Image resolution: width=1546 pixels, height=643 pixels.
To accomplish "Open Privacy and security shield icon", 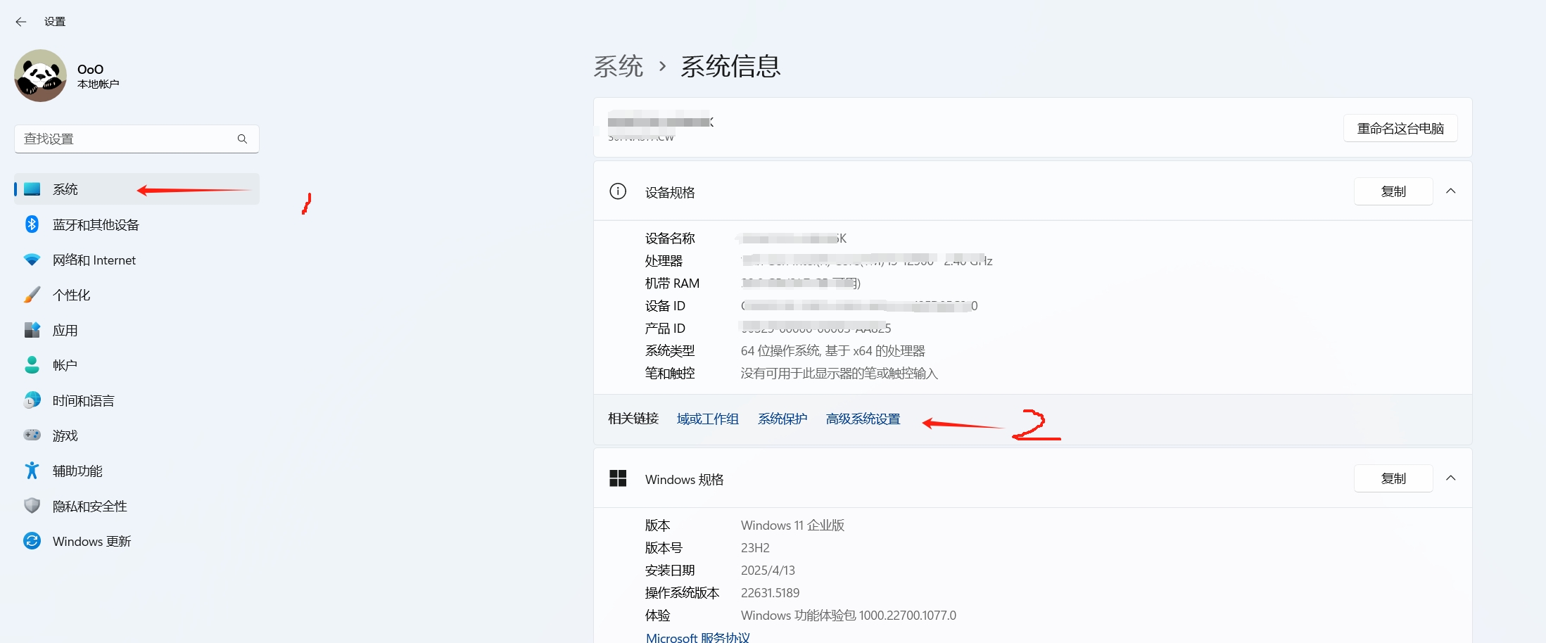I will point(32,506).
